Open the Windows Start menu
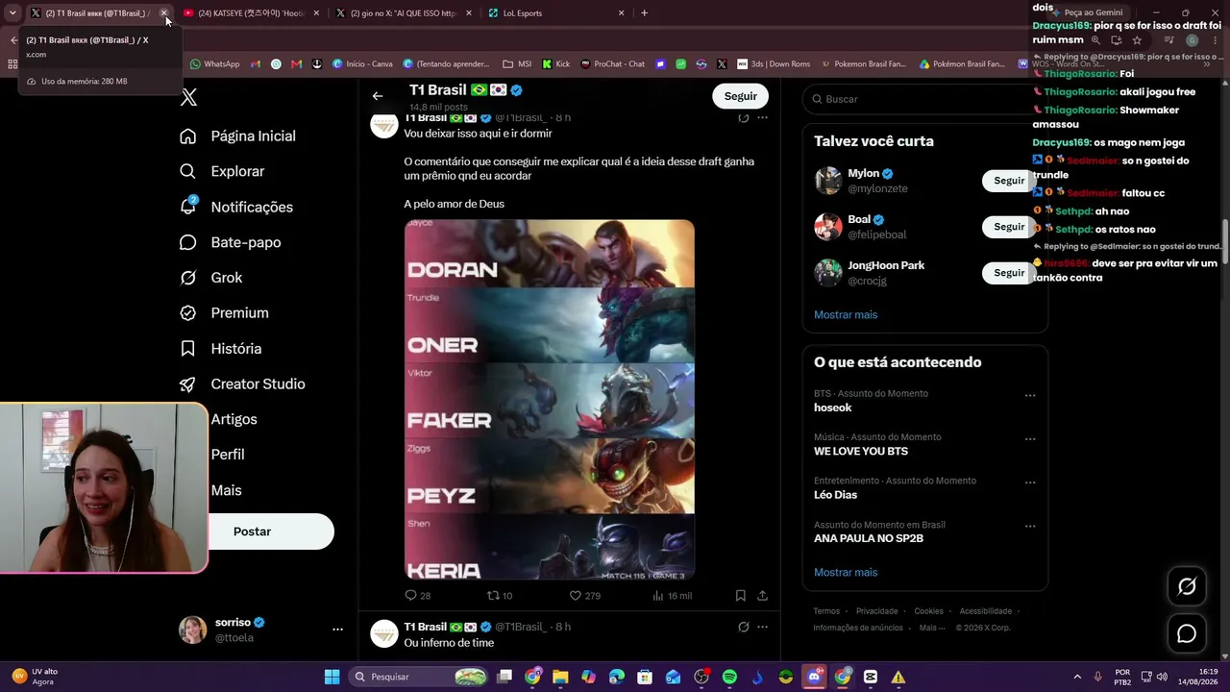 click(x=332, y=677)
